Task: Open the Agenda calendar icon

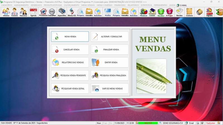Action: tap(33, 12)
